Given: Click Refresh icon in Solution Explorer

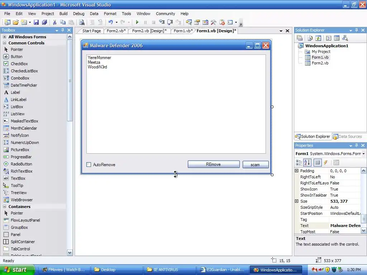Looking at the screenshot, I should (x=318, y=38).
